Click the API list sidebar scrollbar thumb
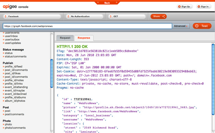The width and height of the screenshot is (215, 133). point(52,73)
